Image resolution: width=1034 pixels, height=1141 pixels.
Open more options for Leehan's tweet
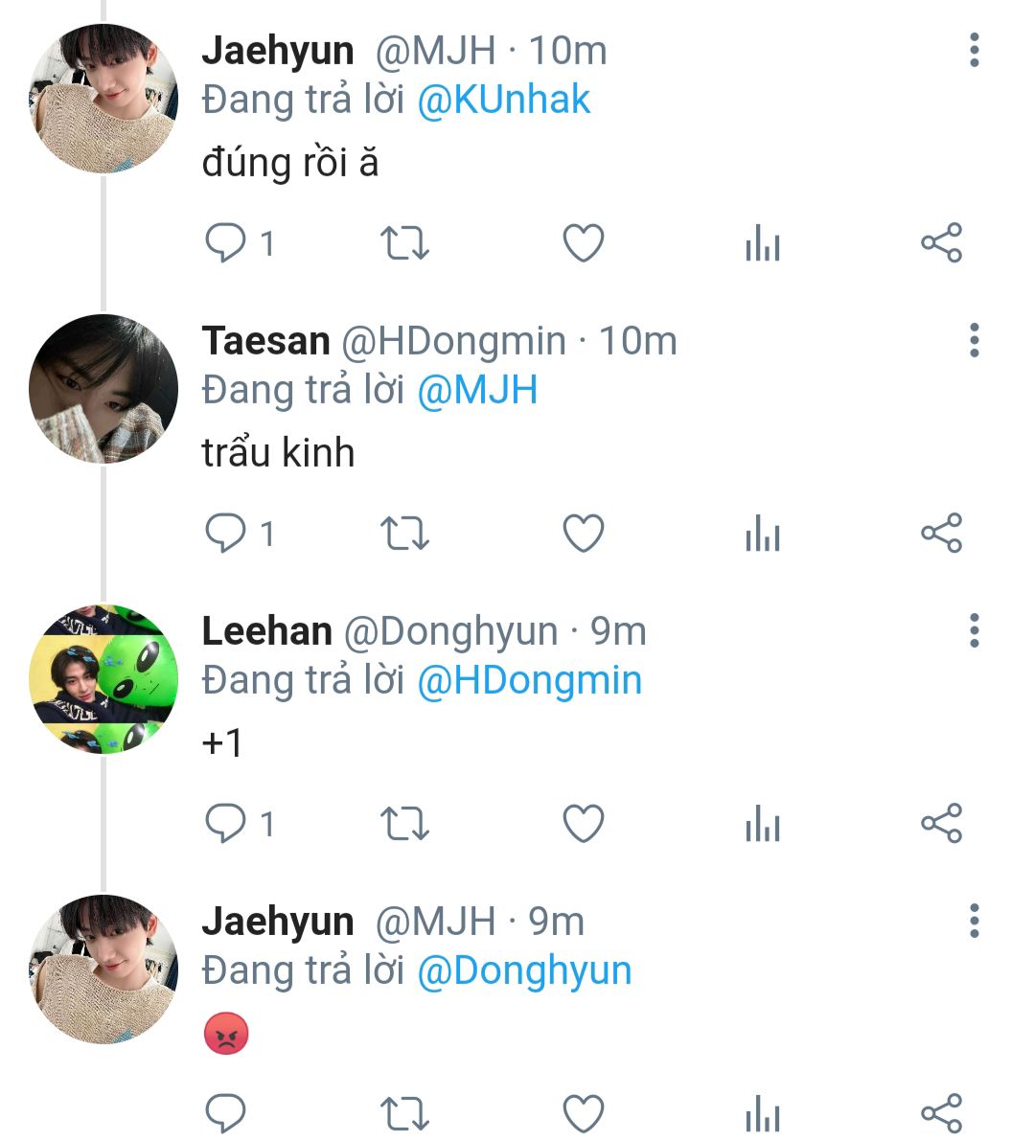click(974, 630)
